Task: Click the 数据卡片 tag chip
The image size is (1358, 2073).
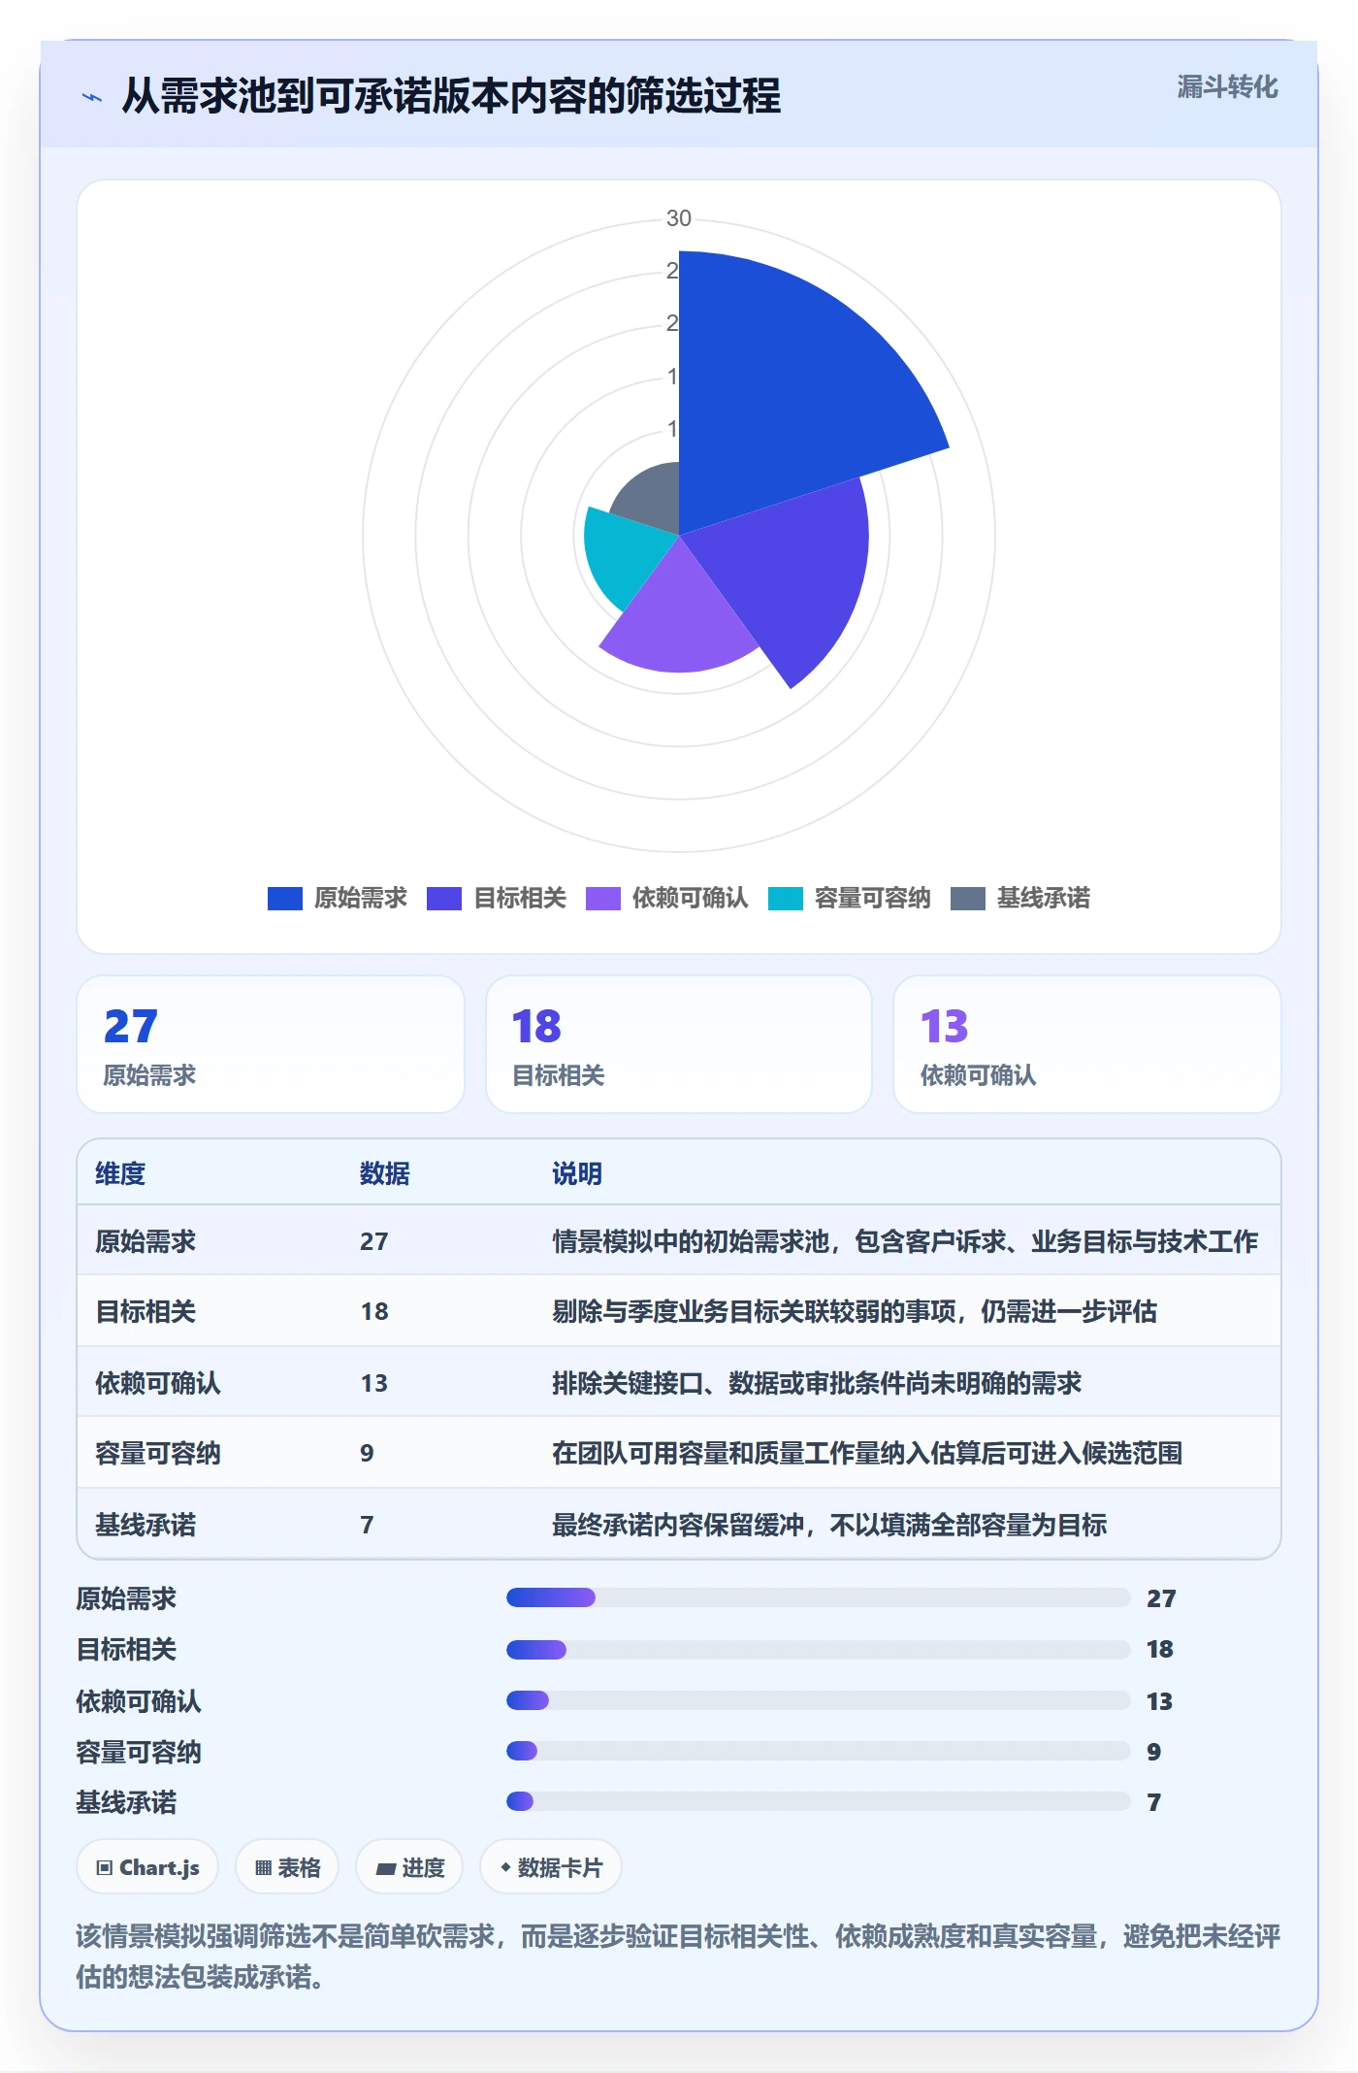Action: 551,1867
